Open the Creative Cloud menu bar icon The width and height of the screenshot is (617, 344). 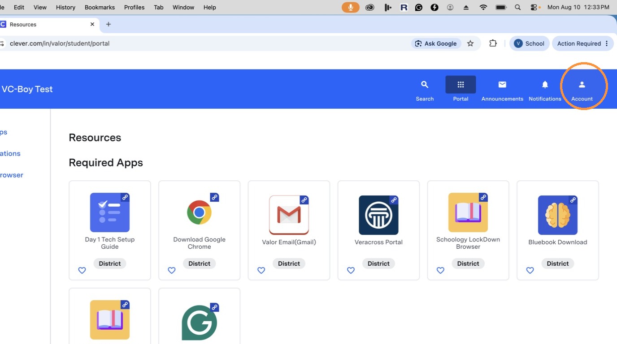tap(370, 7)
